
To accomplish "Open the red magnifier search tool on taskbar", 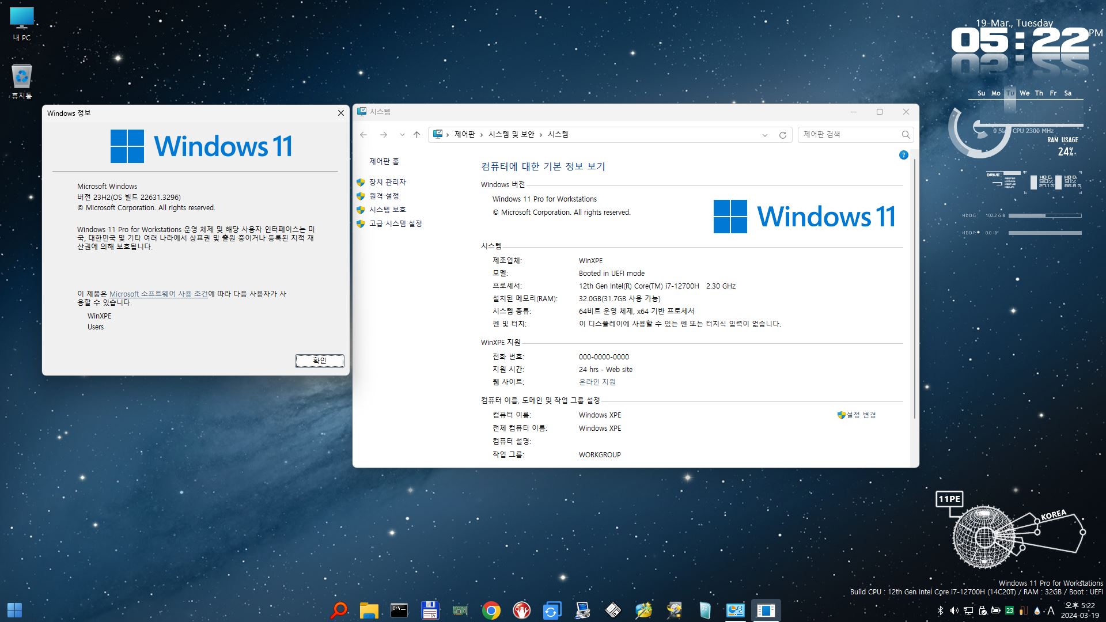I will tap(339, 610).
